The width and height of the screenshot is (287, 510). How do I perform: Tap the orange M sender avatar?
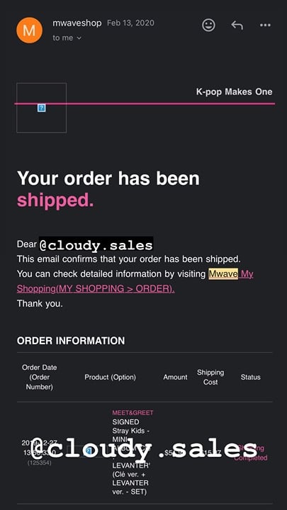pos(29,30)
